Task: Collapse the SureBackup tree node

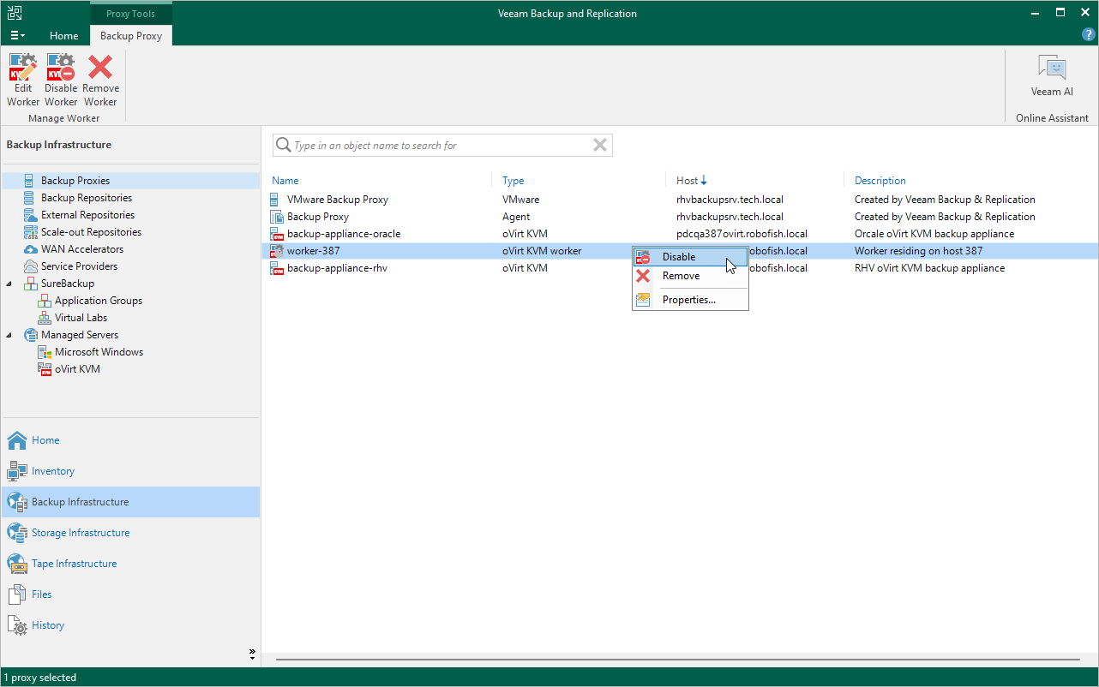Action: tap(9, 284)
